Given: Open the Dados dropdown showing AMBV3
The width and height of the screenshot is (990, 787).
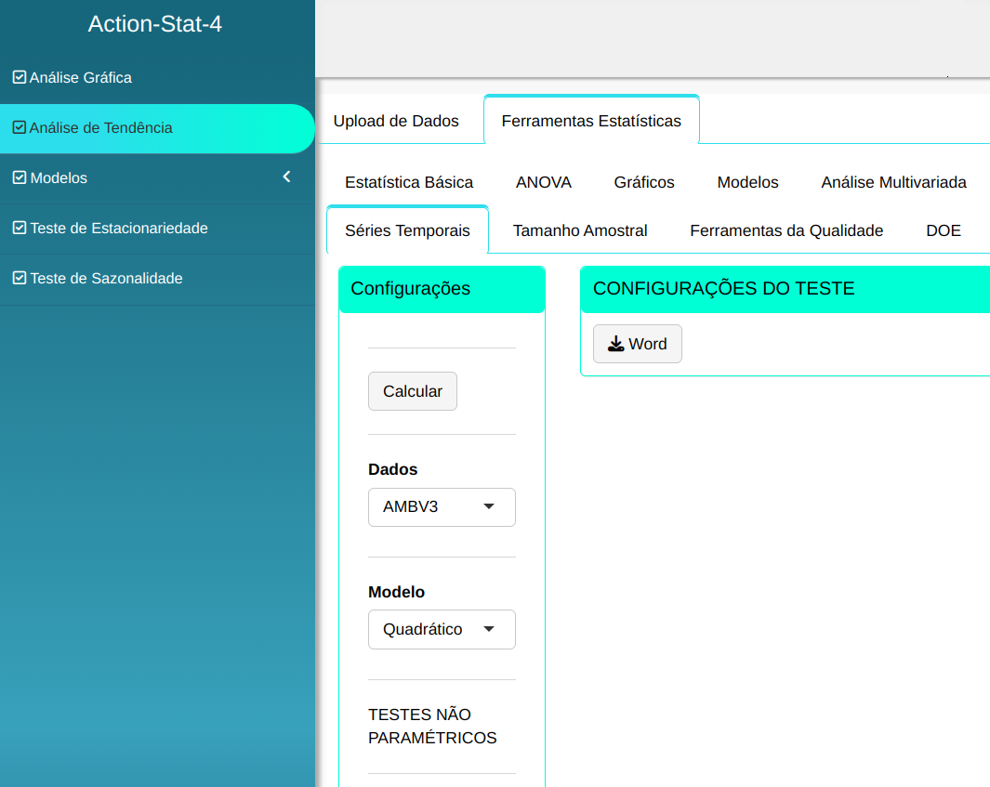Looking at the screenshot, I should click(x=442, y=507).
